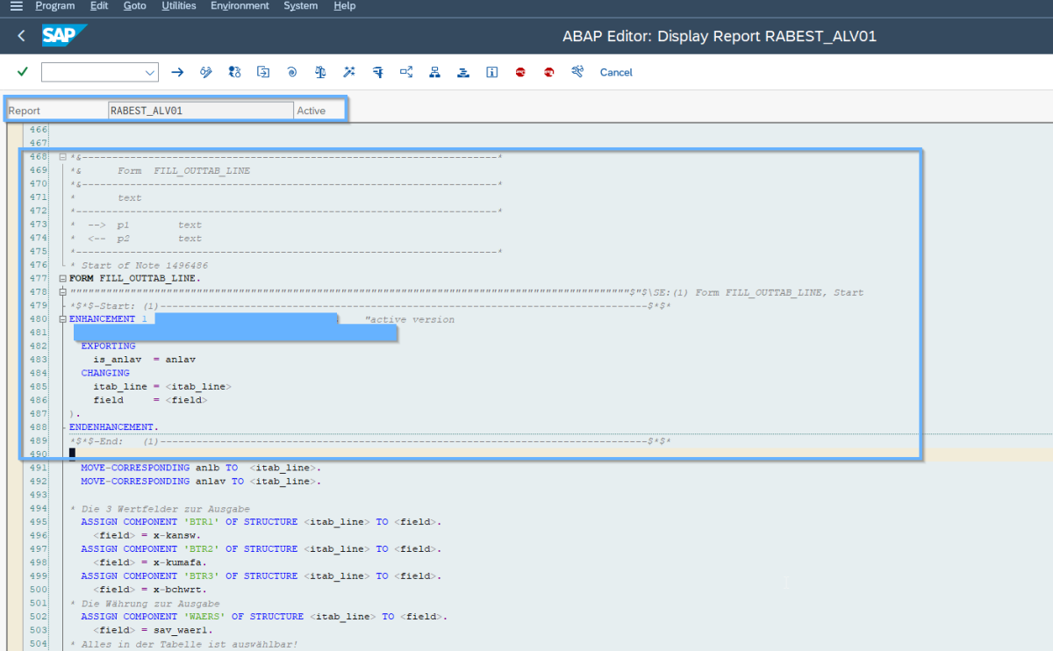Display object list hierarchy icon
The width and height of the screenshot is (1053, 651).
click(434, 72)
